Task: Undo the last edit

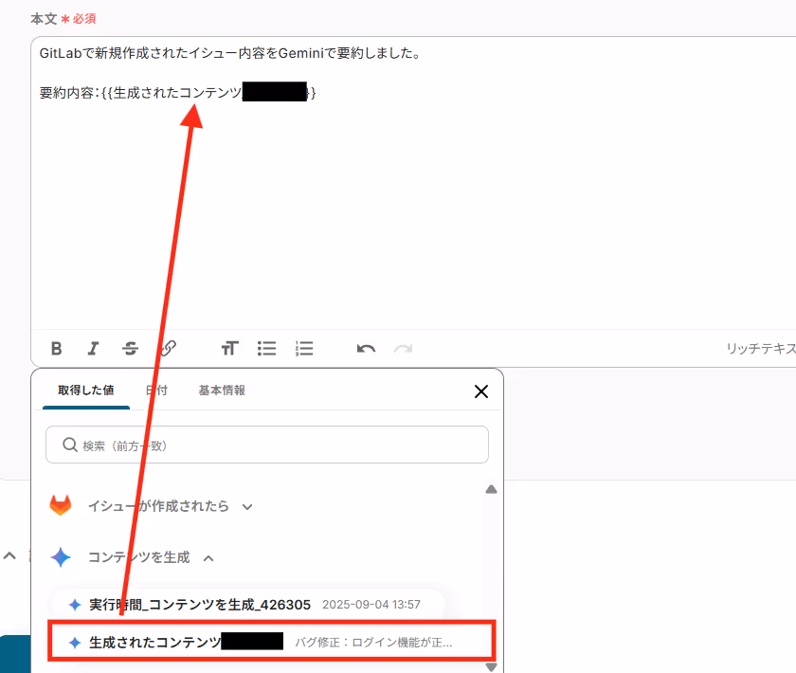Action: pos(366,349)
